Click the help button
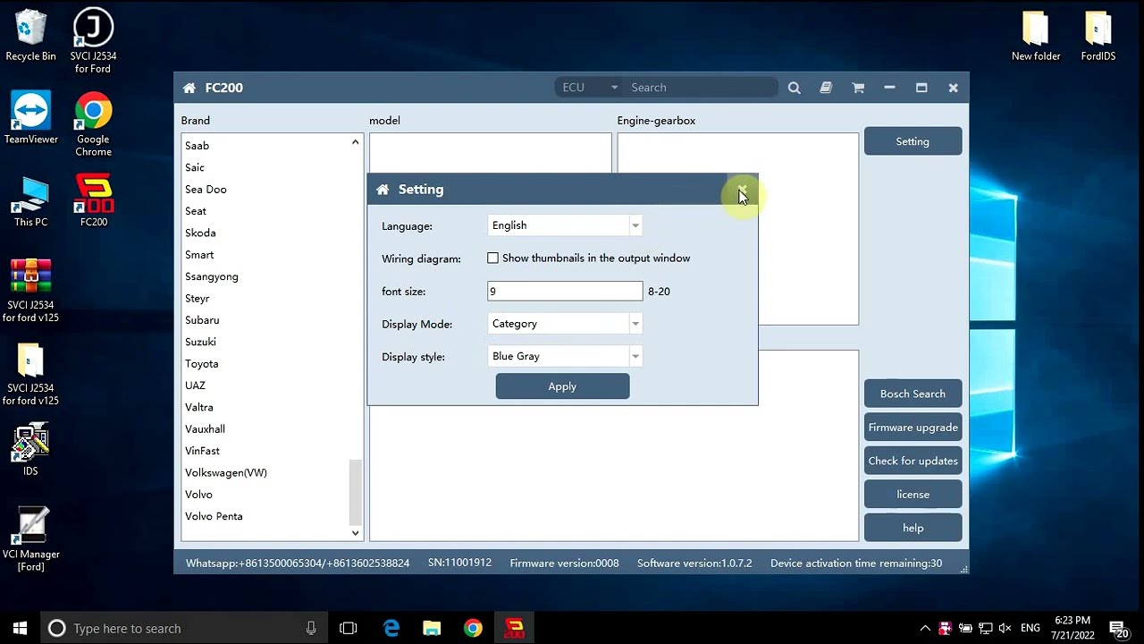1144x644 pixels. 913,528
